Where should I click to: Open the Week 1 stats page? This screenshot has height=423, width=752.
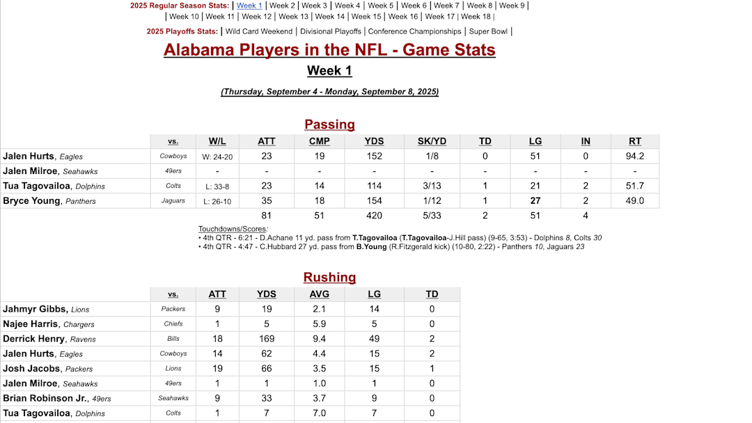[x=249, y=6]
